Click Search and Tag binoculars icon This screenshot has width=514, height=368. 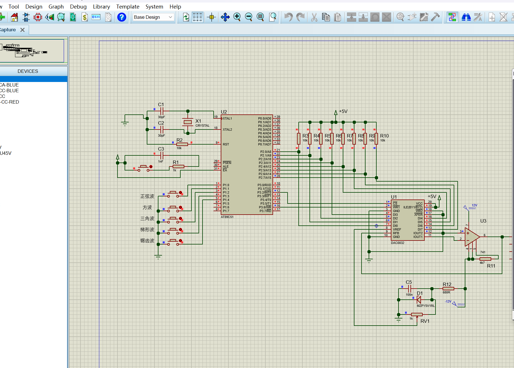[x=466, y=17]
